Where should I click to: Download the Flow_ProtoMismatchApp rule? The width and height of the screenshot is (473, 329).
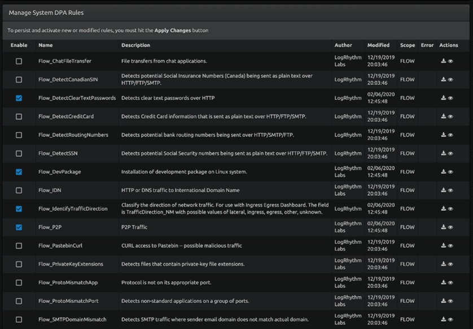444,283
